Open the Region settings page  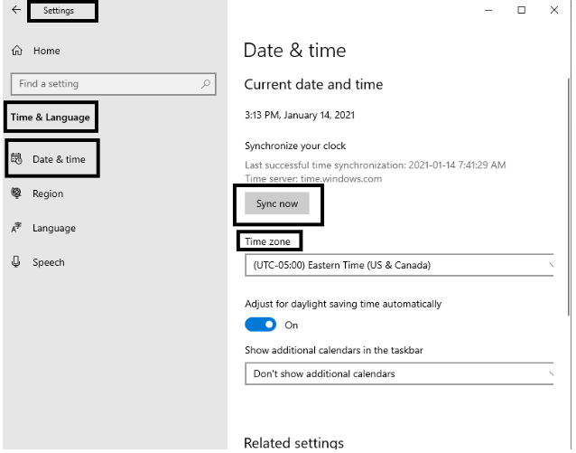coord(48,193)
